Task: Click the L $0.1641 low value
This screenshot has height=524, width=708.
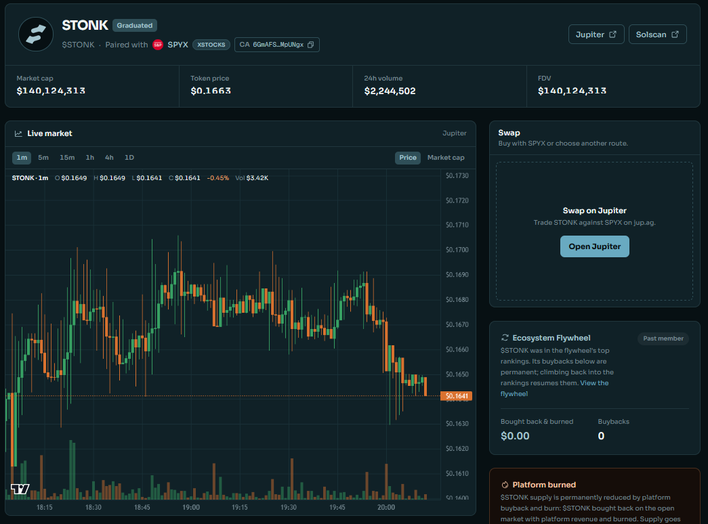Action: click(x=147, y=178)
